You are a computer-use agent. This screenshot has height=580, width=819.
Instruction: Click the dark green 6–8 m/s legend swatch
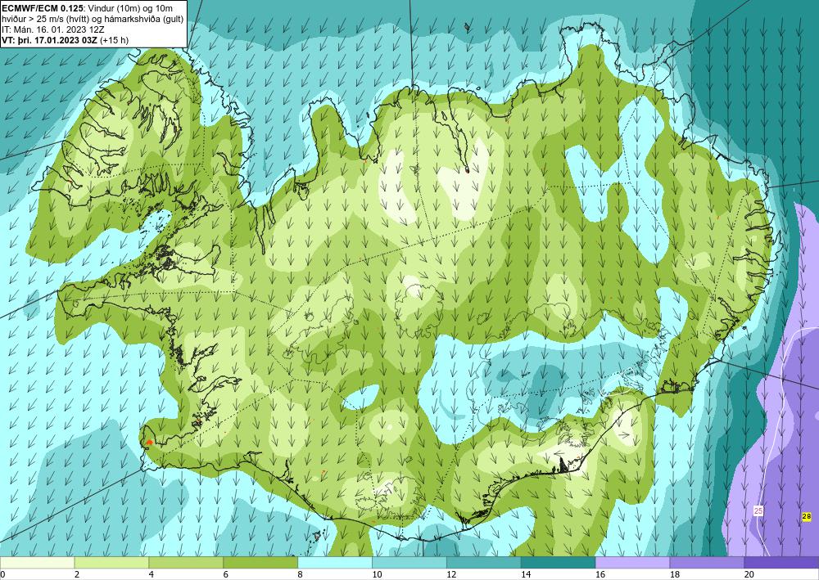260,563
